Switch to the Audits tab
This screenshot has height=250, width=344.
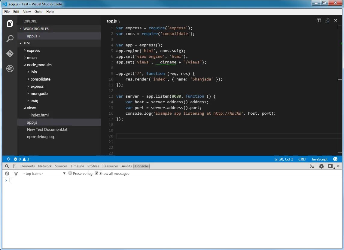coord(126,166)
